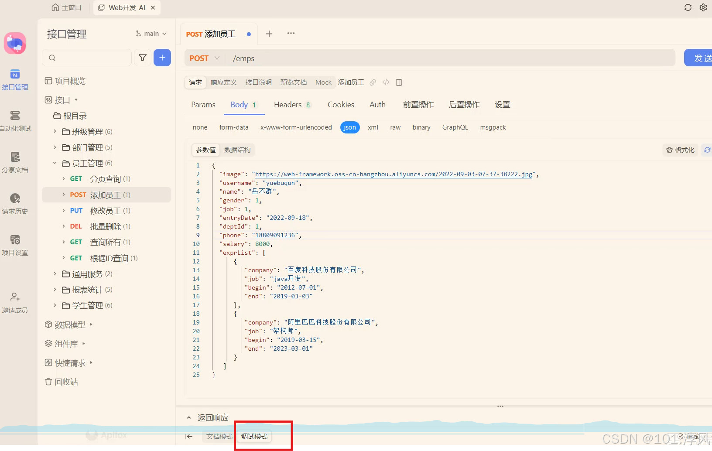
Task: Open the main branch selector
Action: pyautogui.click(x=151, y=33)
